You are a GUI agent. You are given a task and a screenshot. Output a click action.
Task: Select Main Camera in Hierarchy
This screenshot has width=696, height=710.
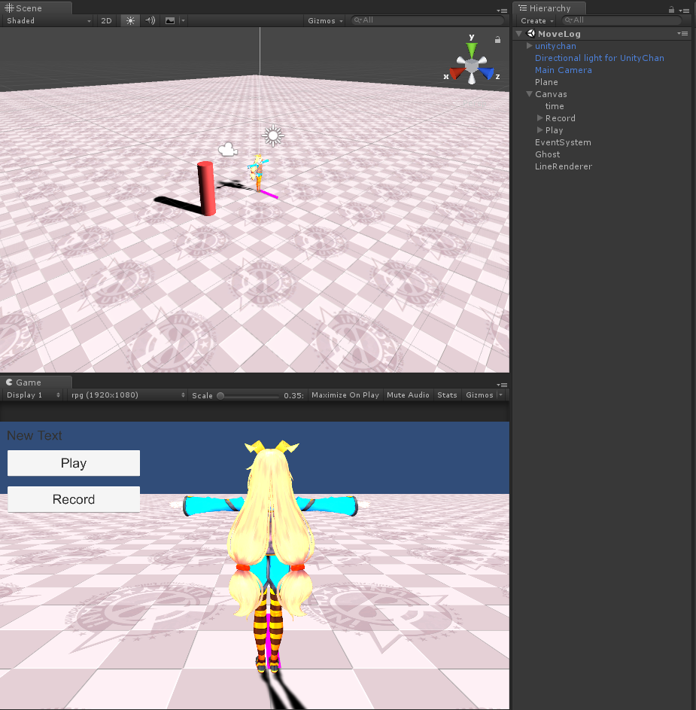(563, 70)
